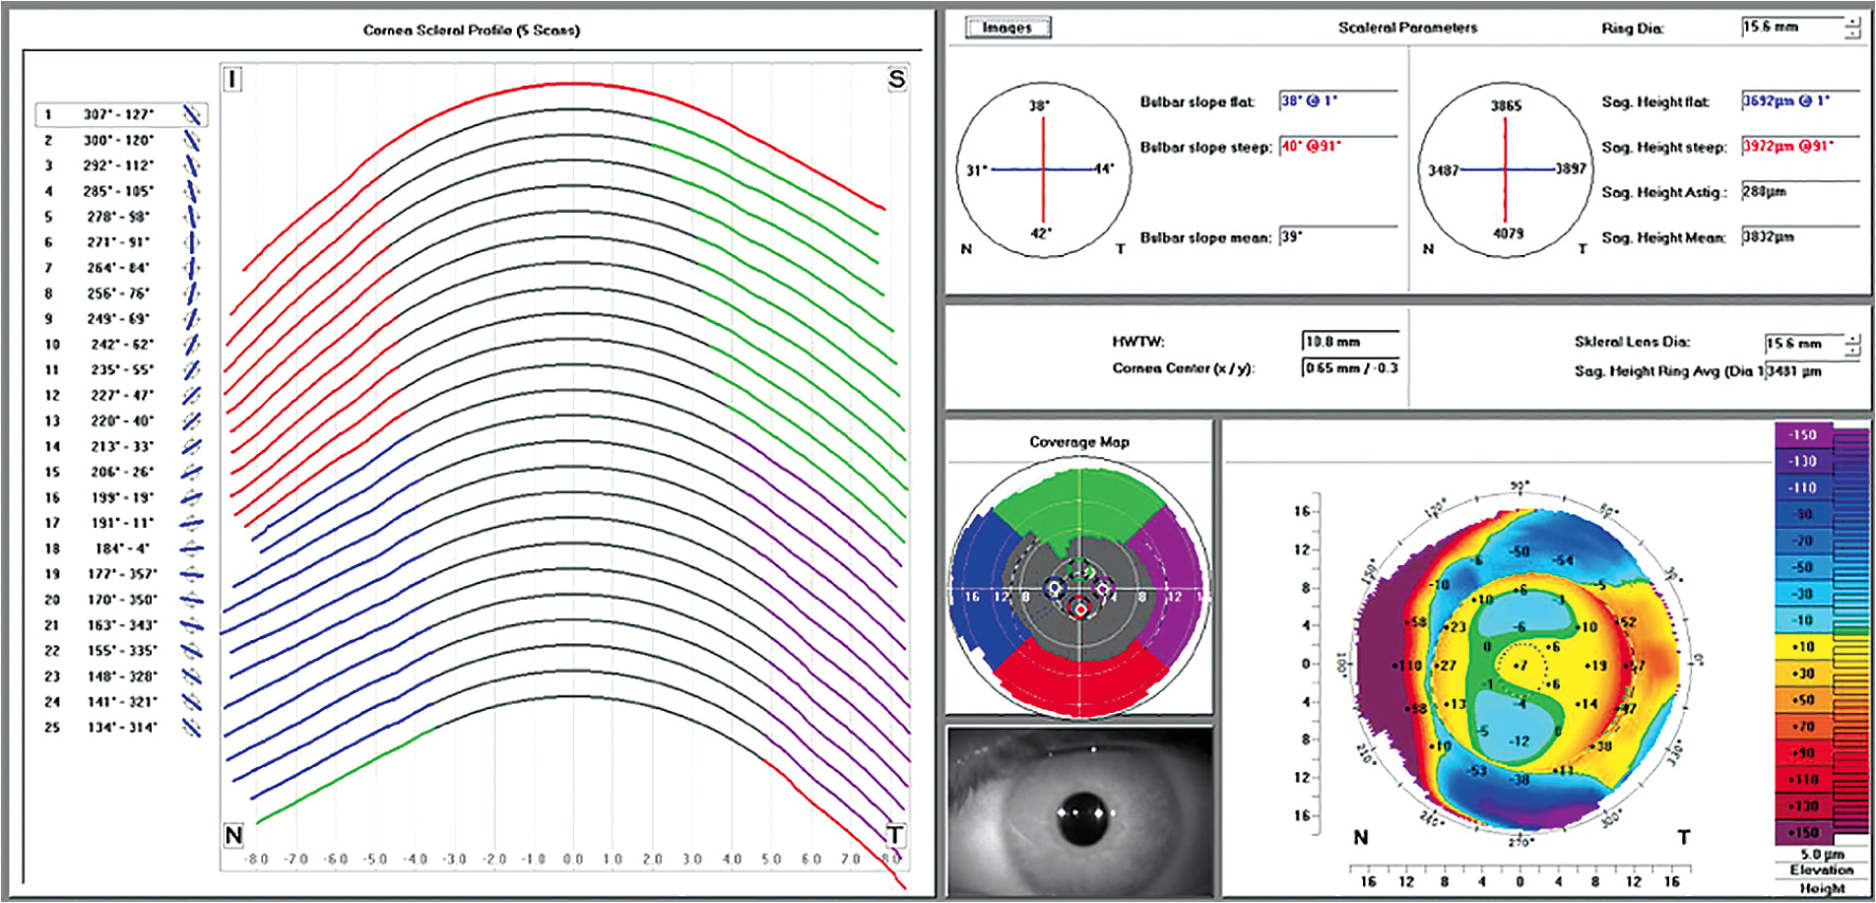Click the -70 blue swatch in elevation legend
The width and height of the screenshot is (1876, 903).
click(x=1802, y=542)
